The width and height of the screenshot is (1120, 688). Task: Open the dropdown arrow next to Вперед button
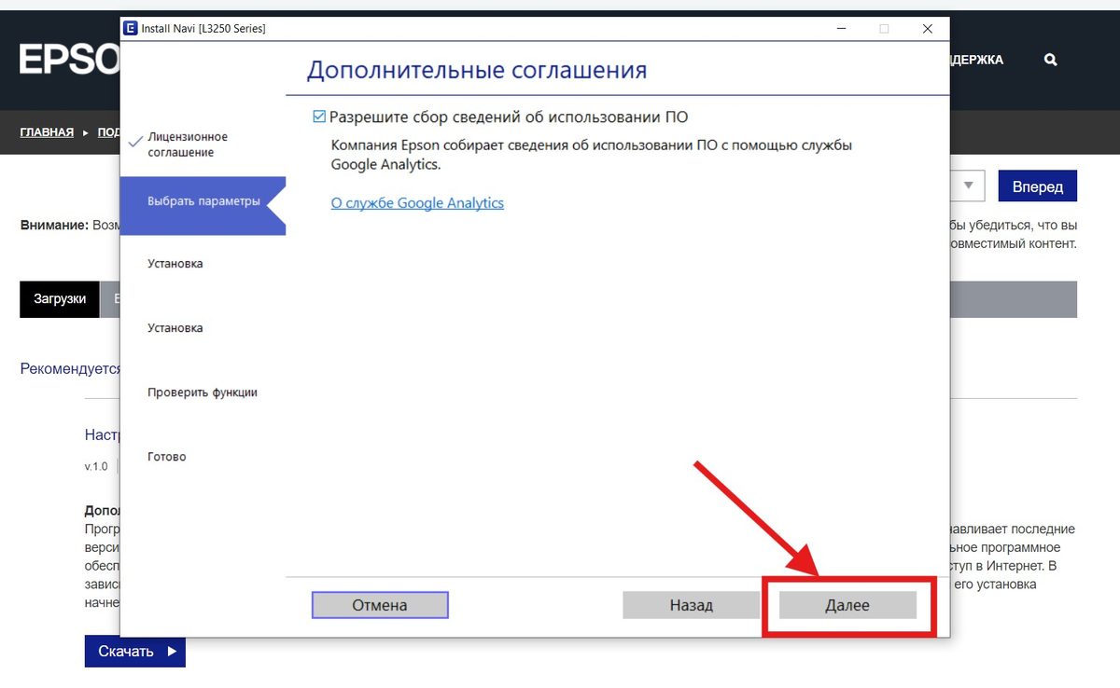click(x=969, y=186)
